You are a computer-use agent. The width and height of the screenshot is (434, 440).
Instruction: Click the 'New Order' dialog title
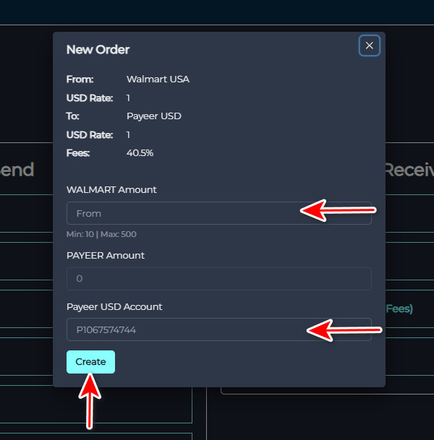(98, 50)
